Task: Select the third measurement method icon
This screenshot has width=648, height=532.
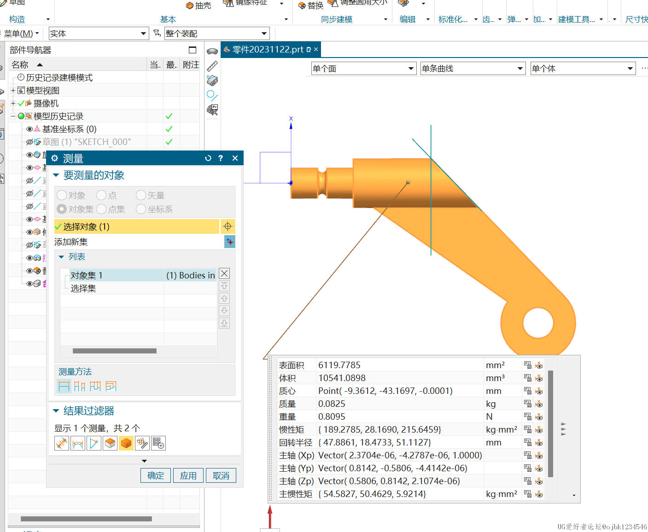Action: coord(95,386)
